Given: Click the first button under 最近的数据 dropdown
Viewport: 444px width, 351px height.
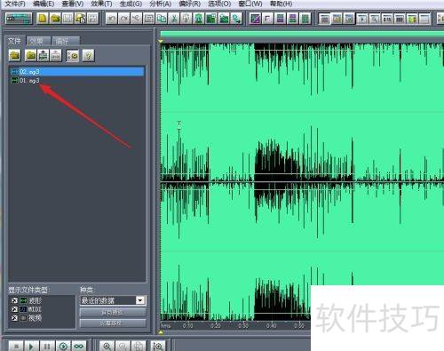Looking at the screenshot, I should (x=113, y=313).
